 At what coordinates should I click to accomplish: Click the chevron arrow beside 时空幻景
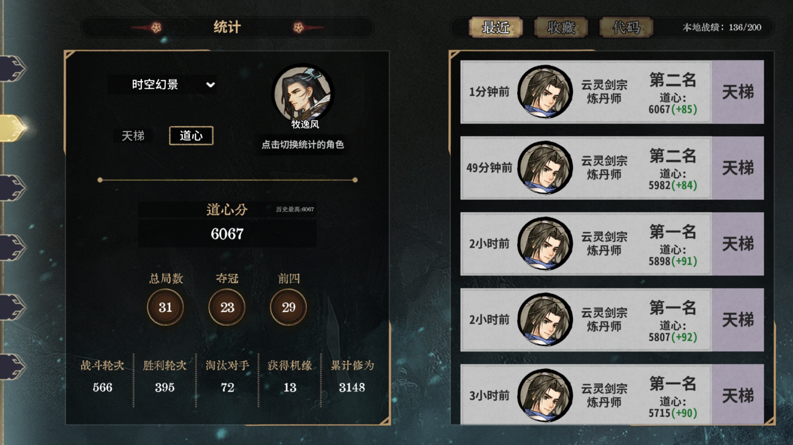point(210,84)
